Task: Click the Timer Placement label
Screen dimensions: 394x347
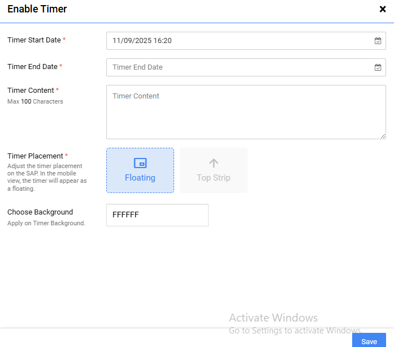Action: point(36,156)
